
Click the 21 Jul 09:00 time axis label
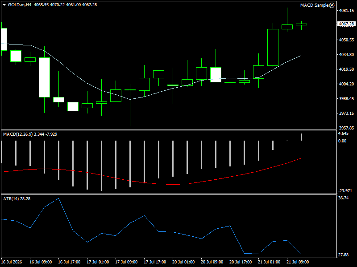coord(298,262)
